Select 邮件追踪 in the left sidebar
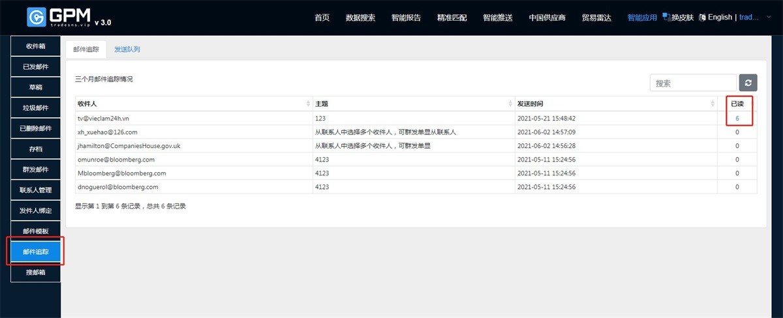Image resolution: width=783 pixels, height=318 pixels. 35,252
